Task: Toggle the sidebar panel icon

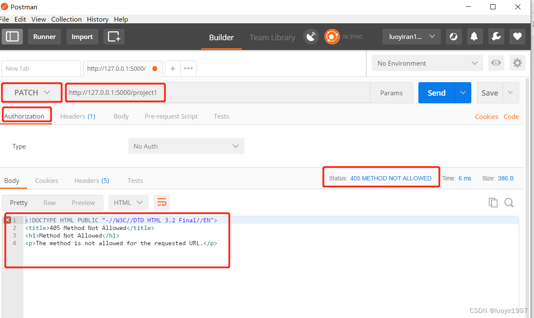Action: (12, 37)
